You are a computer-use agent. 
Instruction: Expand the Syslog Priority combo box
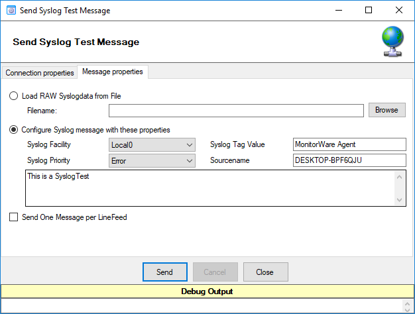(x=152, y=160)
